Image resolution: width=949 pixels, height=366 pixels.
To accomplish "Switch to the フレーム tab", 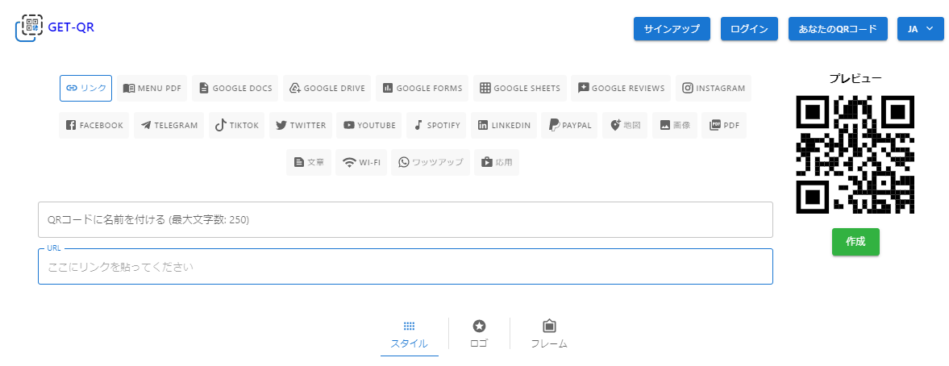I will point(549,335).
